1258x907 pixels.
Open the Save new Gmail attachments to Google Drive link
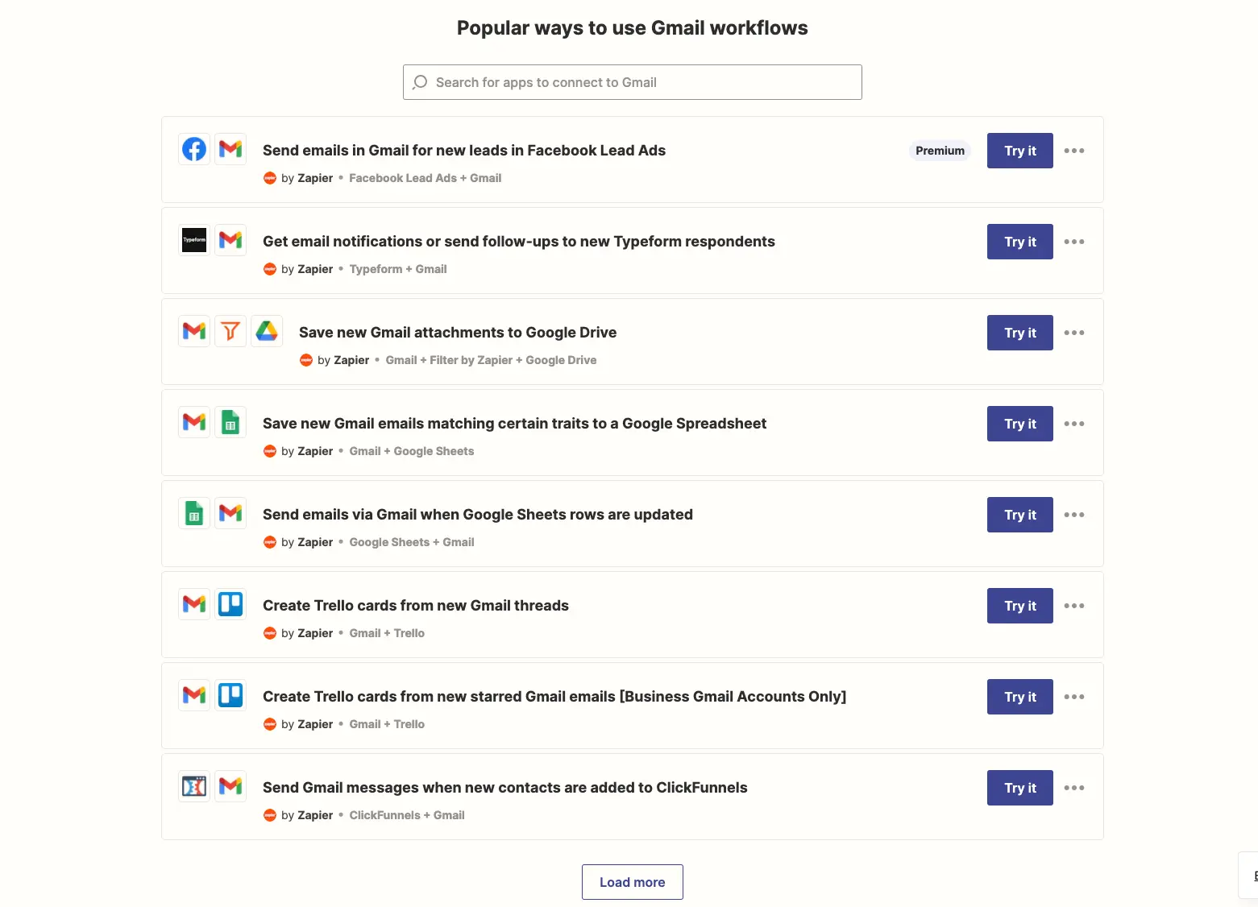(458, 333)
